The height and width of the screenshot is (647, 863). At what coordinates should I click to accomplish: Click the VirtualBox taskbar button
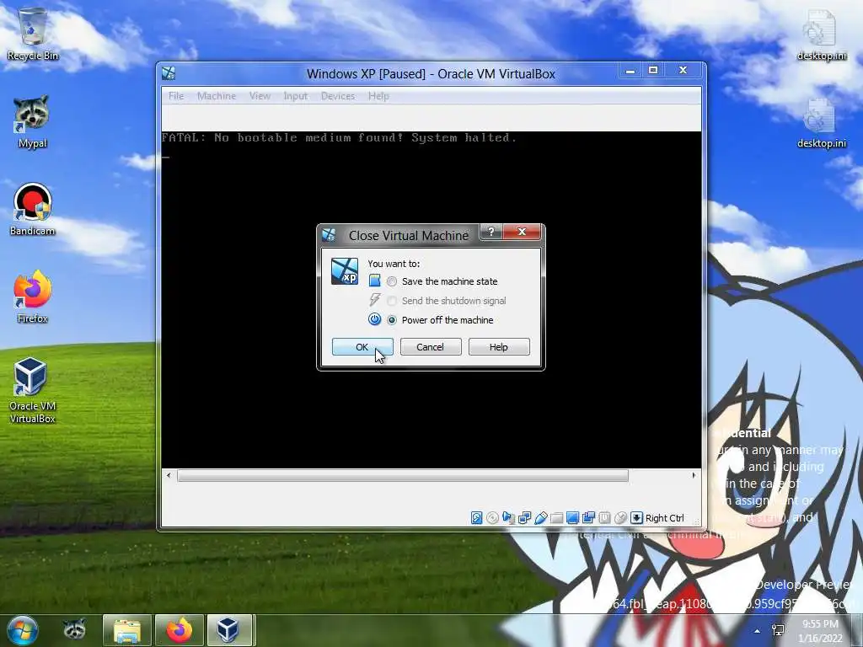point(229,630)
